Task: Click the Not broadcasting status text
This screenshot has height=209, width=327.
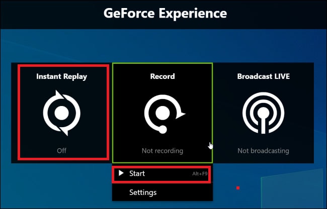Action: [x=263, y=151]
